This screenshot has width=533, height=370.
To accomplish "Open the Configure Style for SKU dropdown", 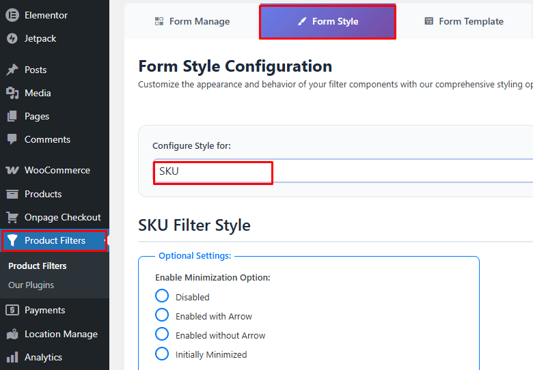I will coord(342,171).
